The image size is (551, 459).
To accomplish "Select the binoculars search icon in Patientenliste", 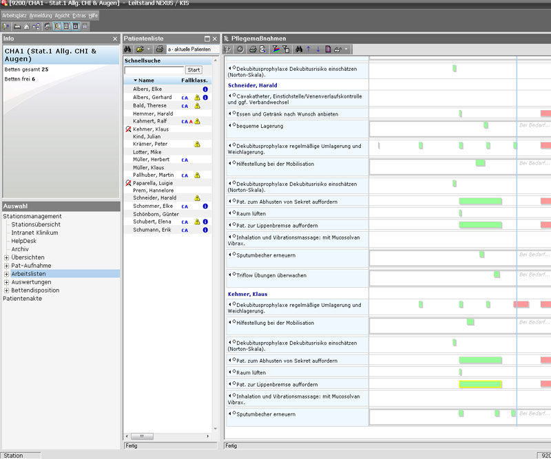I will 127,49.
